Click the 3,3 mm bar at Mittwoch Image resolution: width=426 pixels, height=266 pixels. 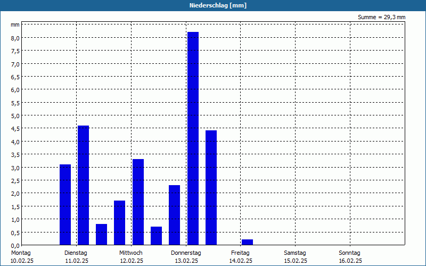pos(138,202)
